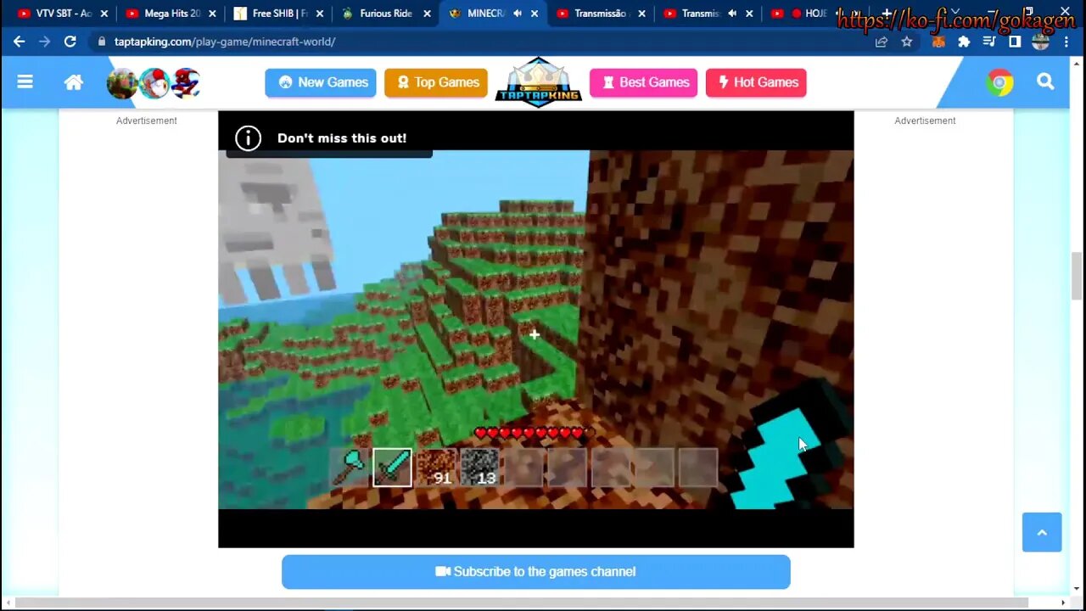Open Hot Games page
Image resolution: width=1086 pixels, height=611 pixels.
pos(756,82)
